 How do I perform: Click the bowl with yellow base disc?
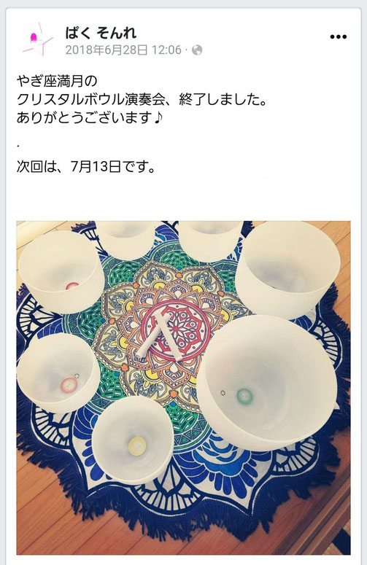click(132, 440)
